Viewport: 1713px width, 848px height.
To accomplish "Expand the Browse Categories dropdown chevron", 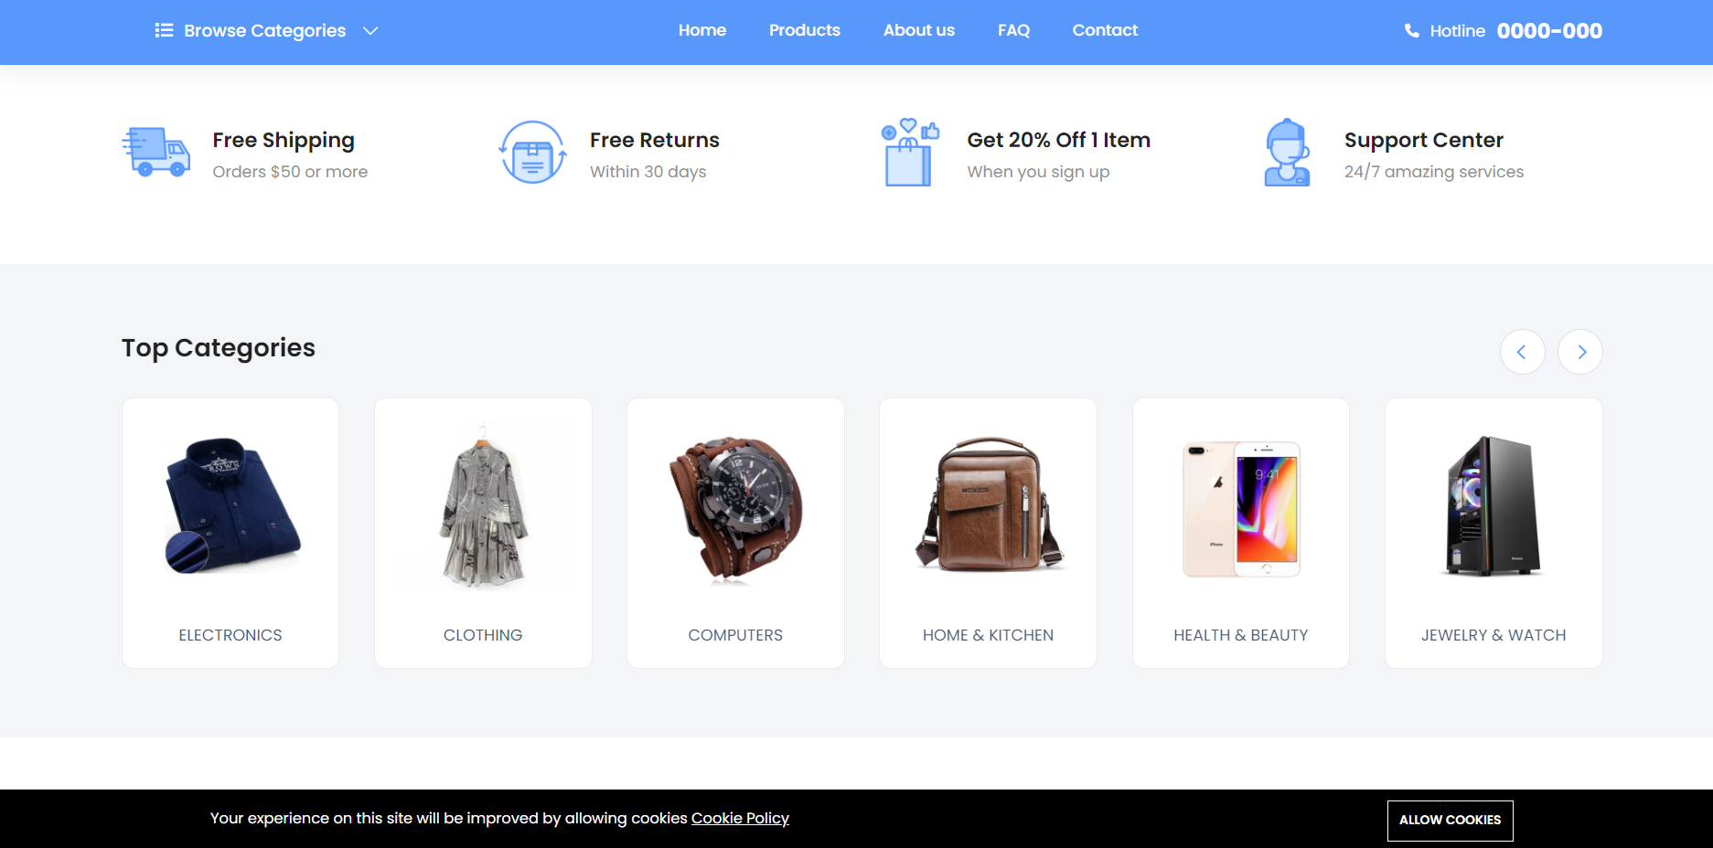I will (x=370, y=31).
